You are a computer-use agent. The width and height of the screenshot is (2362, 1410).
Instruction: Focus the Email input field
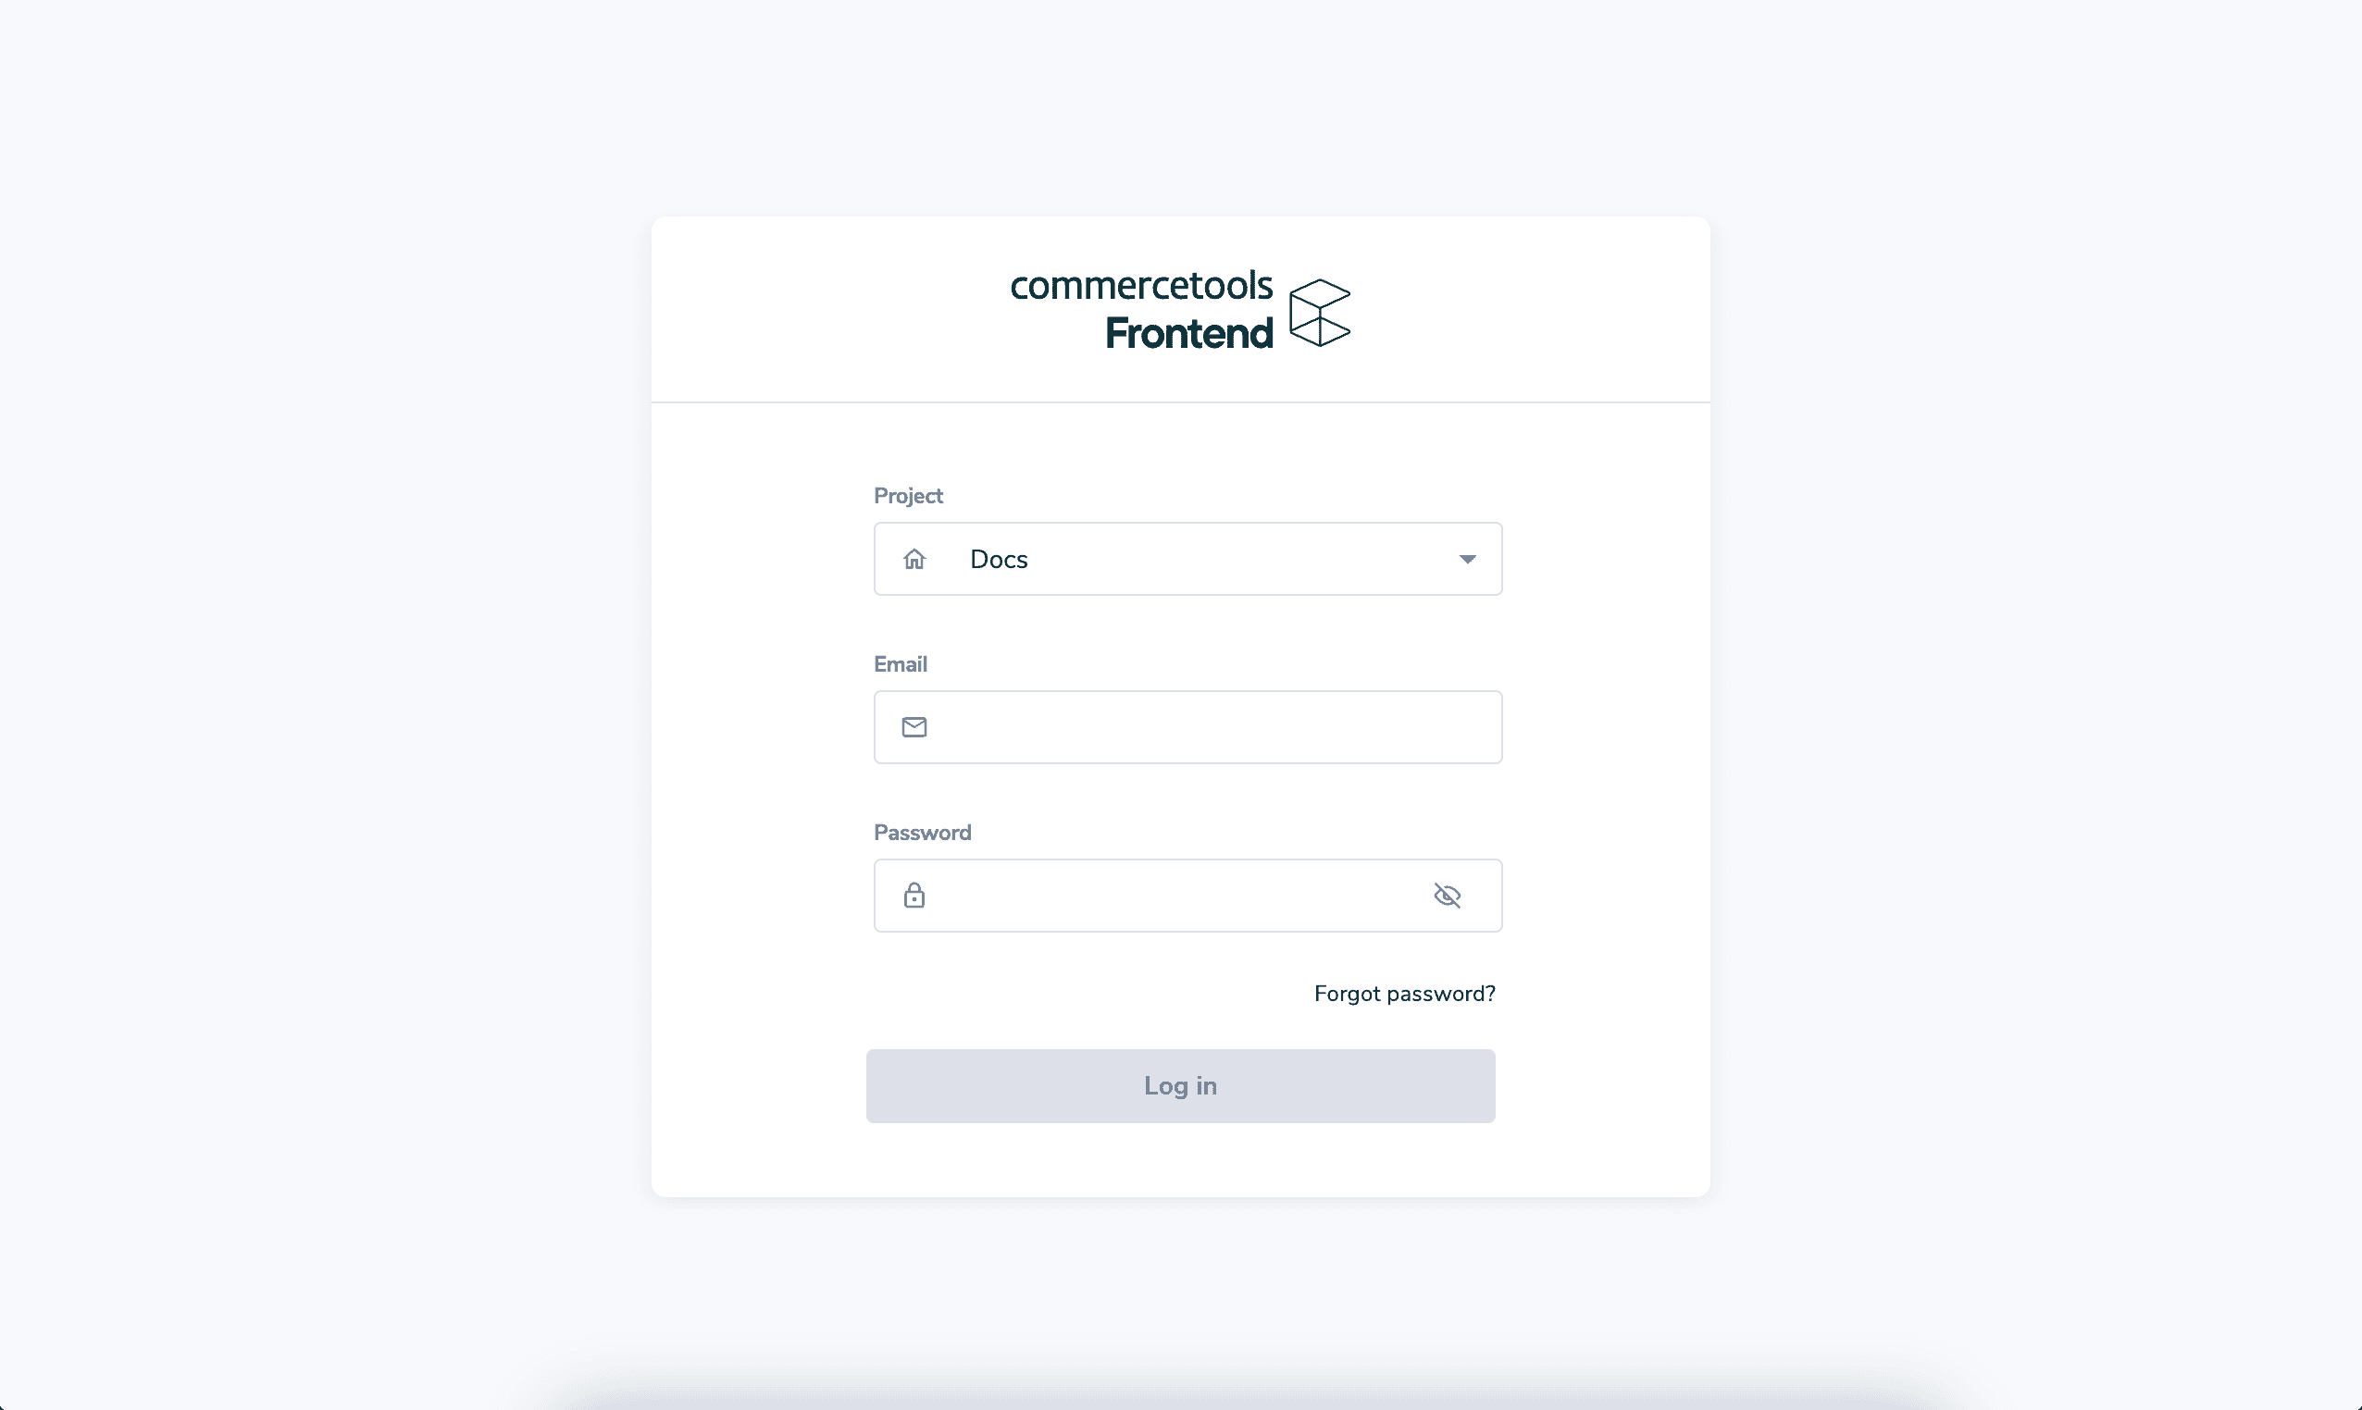(1188, 727)
